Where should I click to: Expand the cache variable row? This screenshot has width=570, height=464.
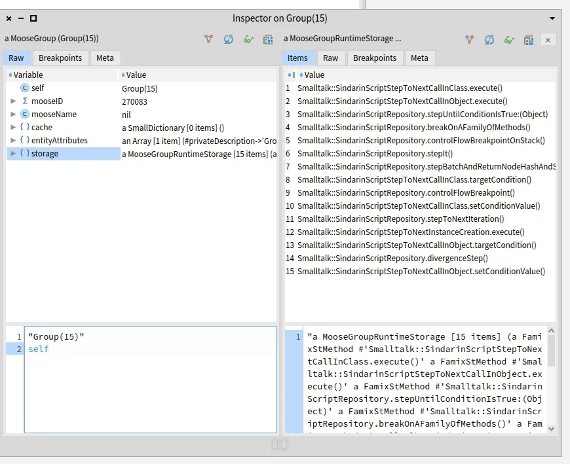click(x=13, y=127)
